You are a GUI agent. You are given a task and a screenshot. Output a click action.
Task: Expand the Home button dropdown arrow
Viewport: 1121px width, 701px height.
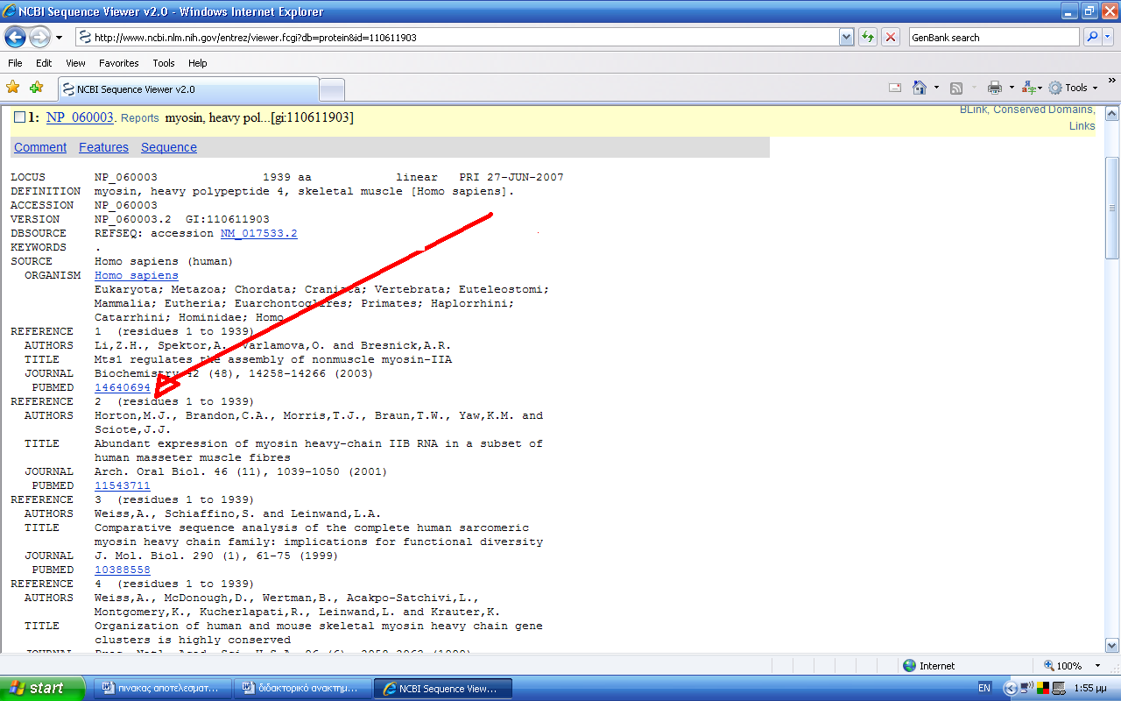tap(936, 88)
